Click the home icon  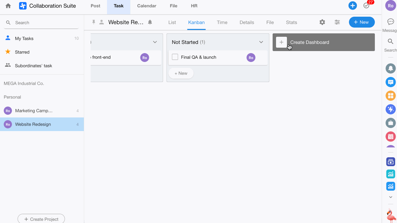point(8,6)
